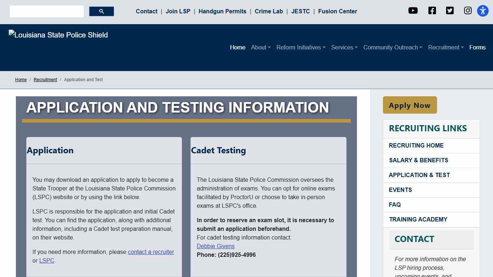Open the Reform Initiatives dropdown
The width and height of the screenshot is (493, 277).
(300, 47)
